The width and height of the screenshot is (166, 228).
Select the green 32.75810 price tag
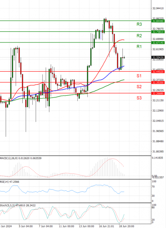click(158, 32)
